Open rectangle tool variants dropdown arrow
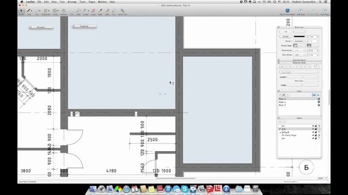 click(x=49, y=11)
